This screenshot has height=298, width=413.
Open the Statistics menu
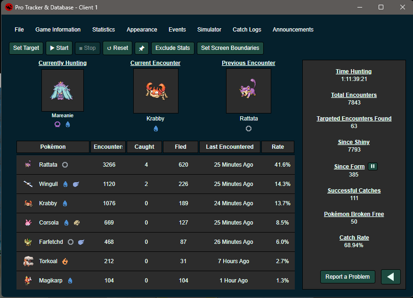click(x=104, y=30)
